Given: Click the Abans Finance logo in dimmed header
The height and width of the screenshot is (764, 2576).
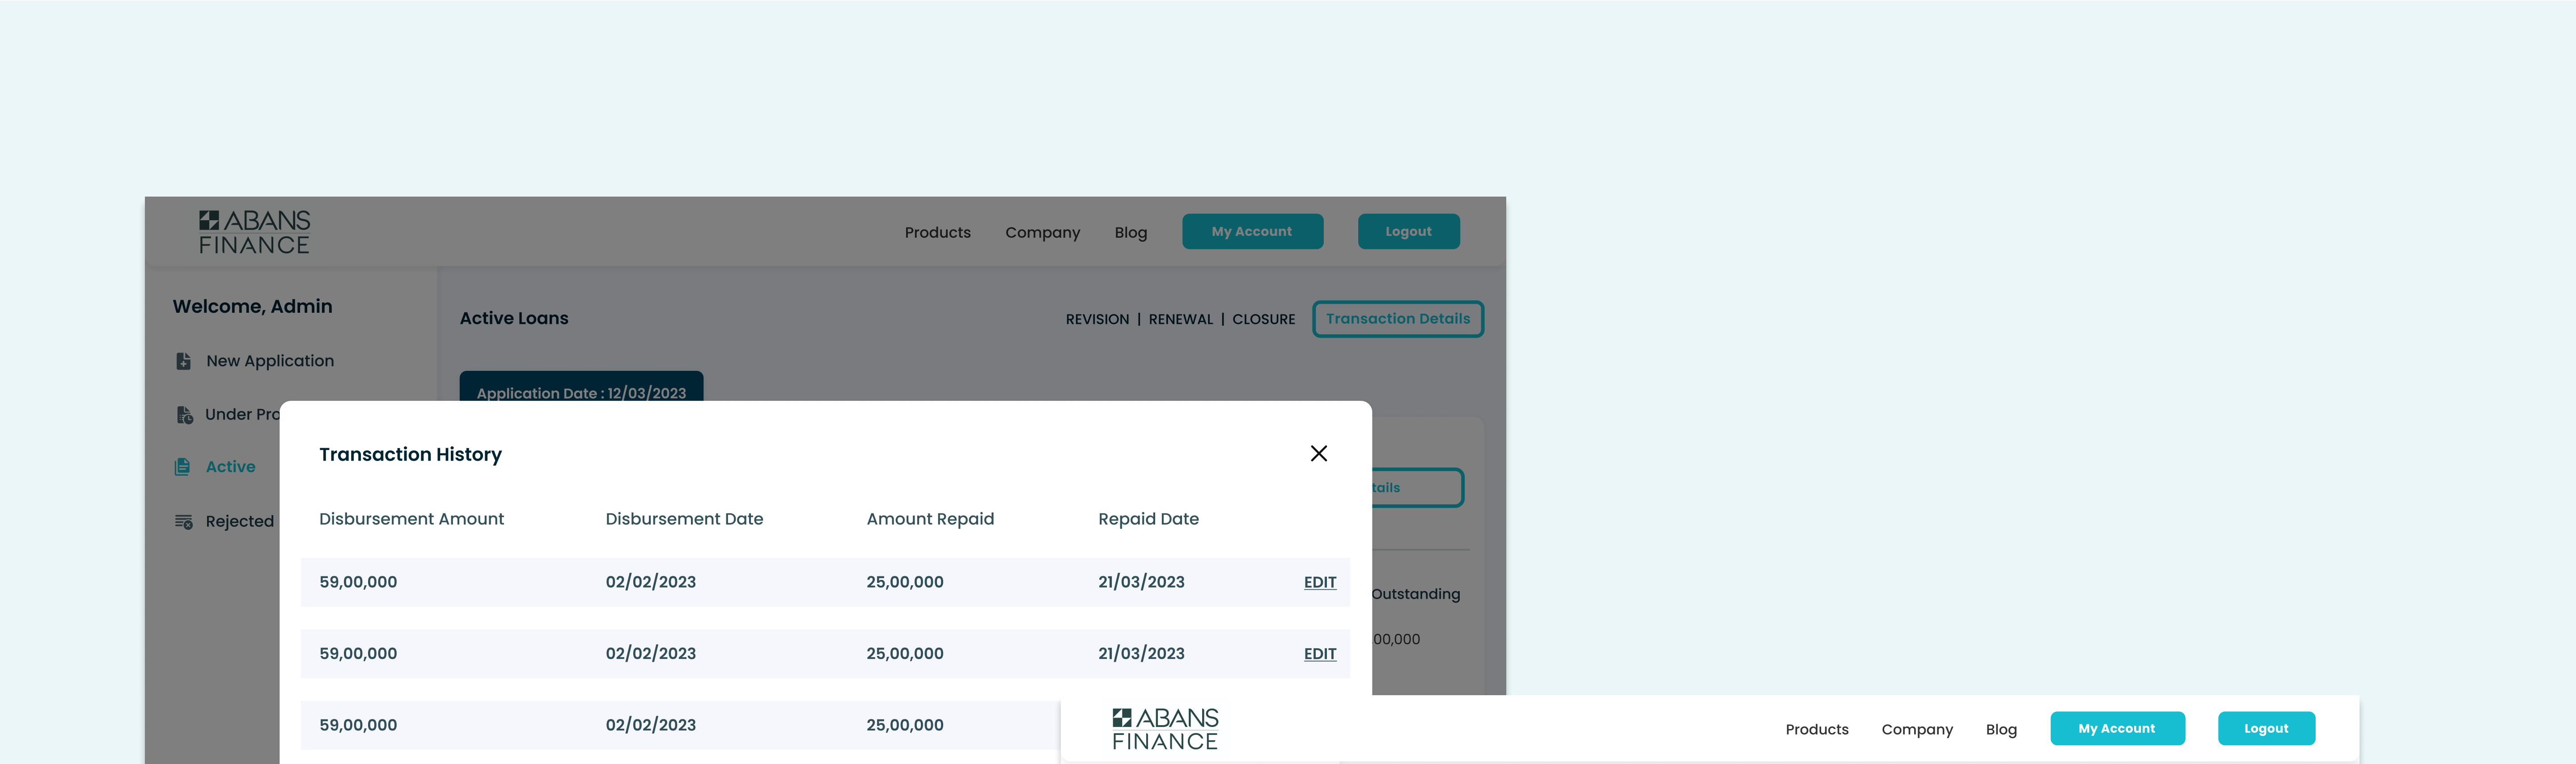Looking at the screenshot, I should coord(254,232).
